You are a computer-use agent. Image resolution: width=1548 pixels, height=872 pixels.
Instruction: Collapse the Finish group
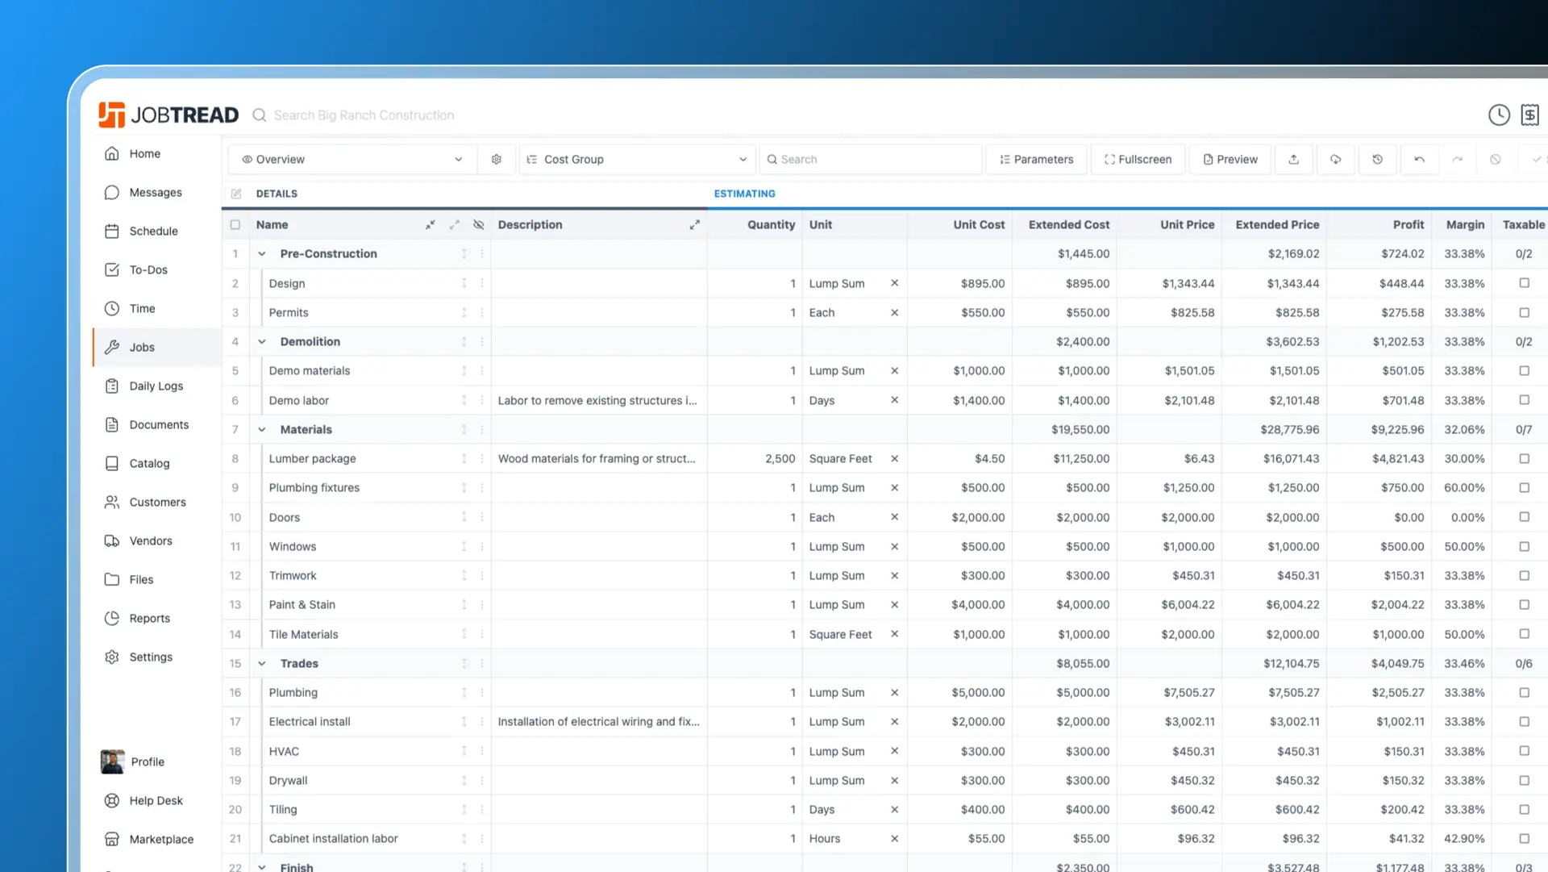coord(262,867)
